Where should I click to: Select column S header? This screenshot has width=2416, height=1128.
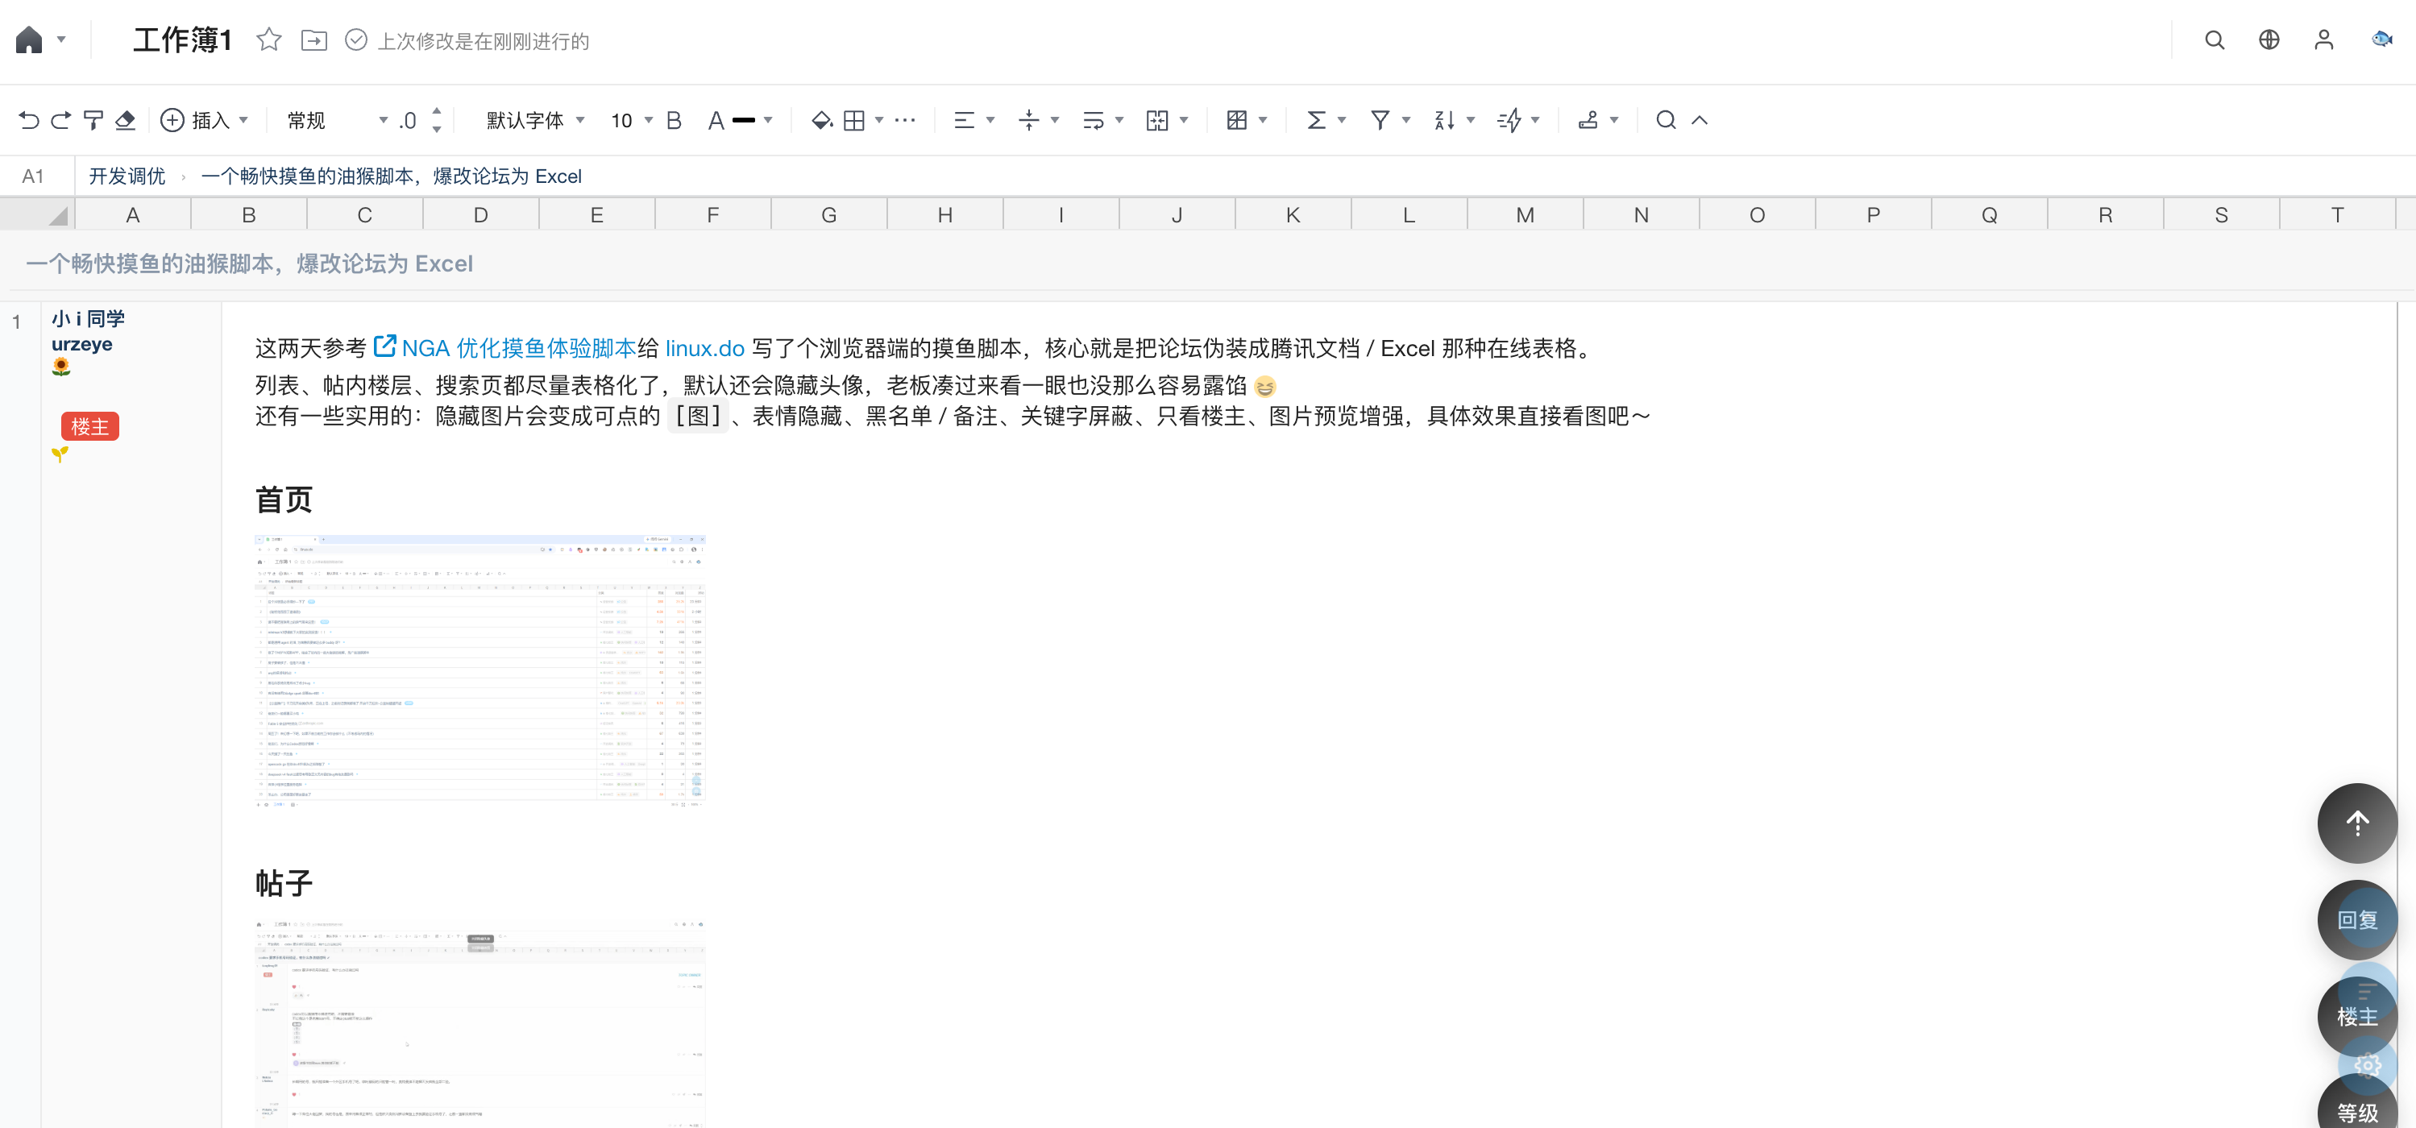click(x=2222, y=215)
